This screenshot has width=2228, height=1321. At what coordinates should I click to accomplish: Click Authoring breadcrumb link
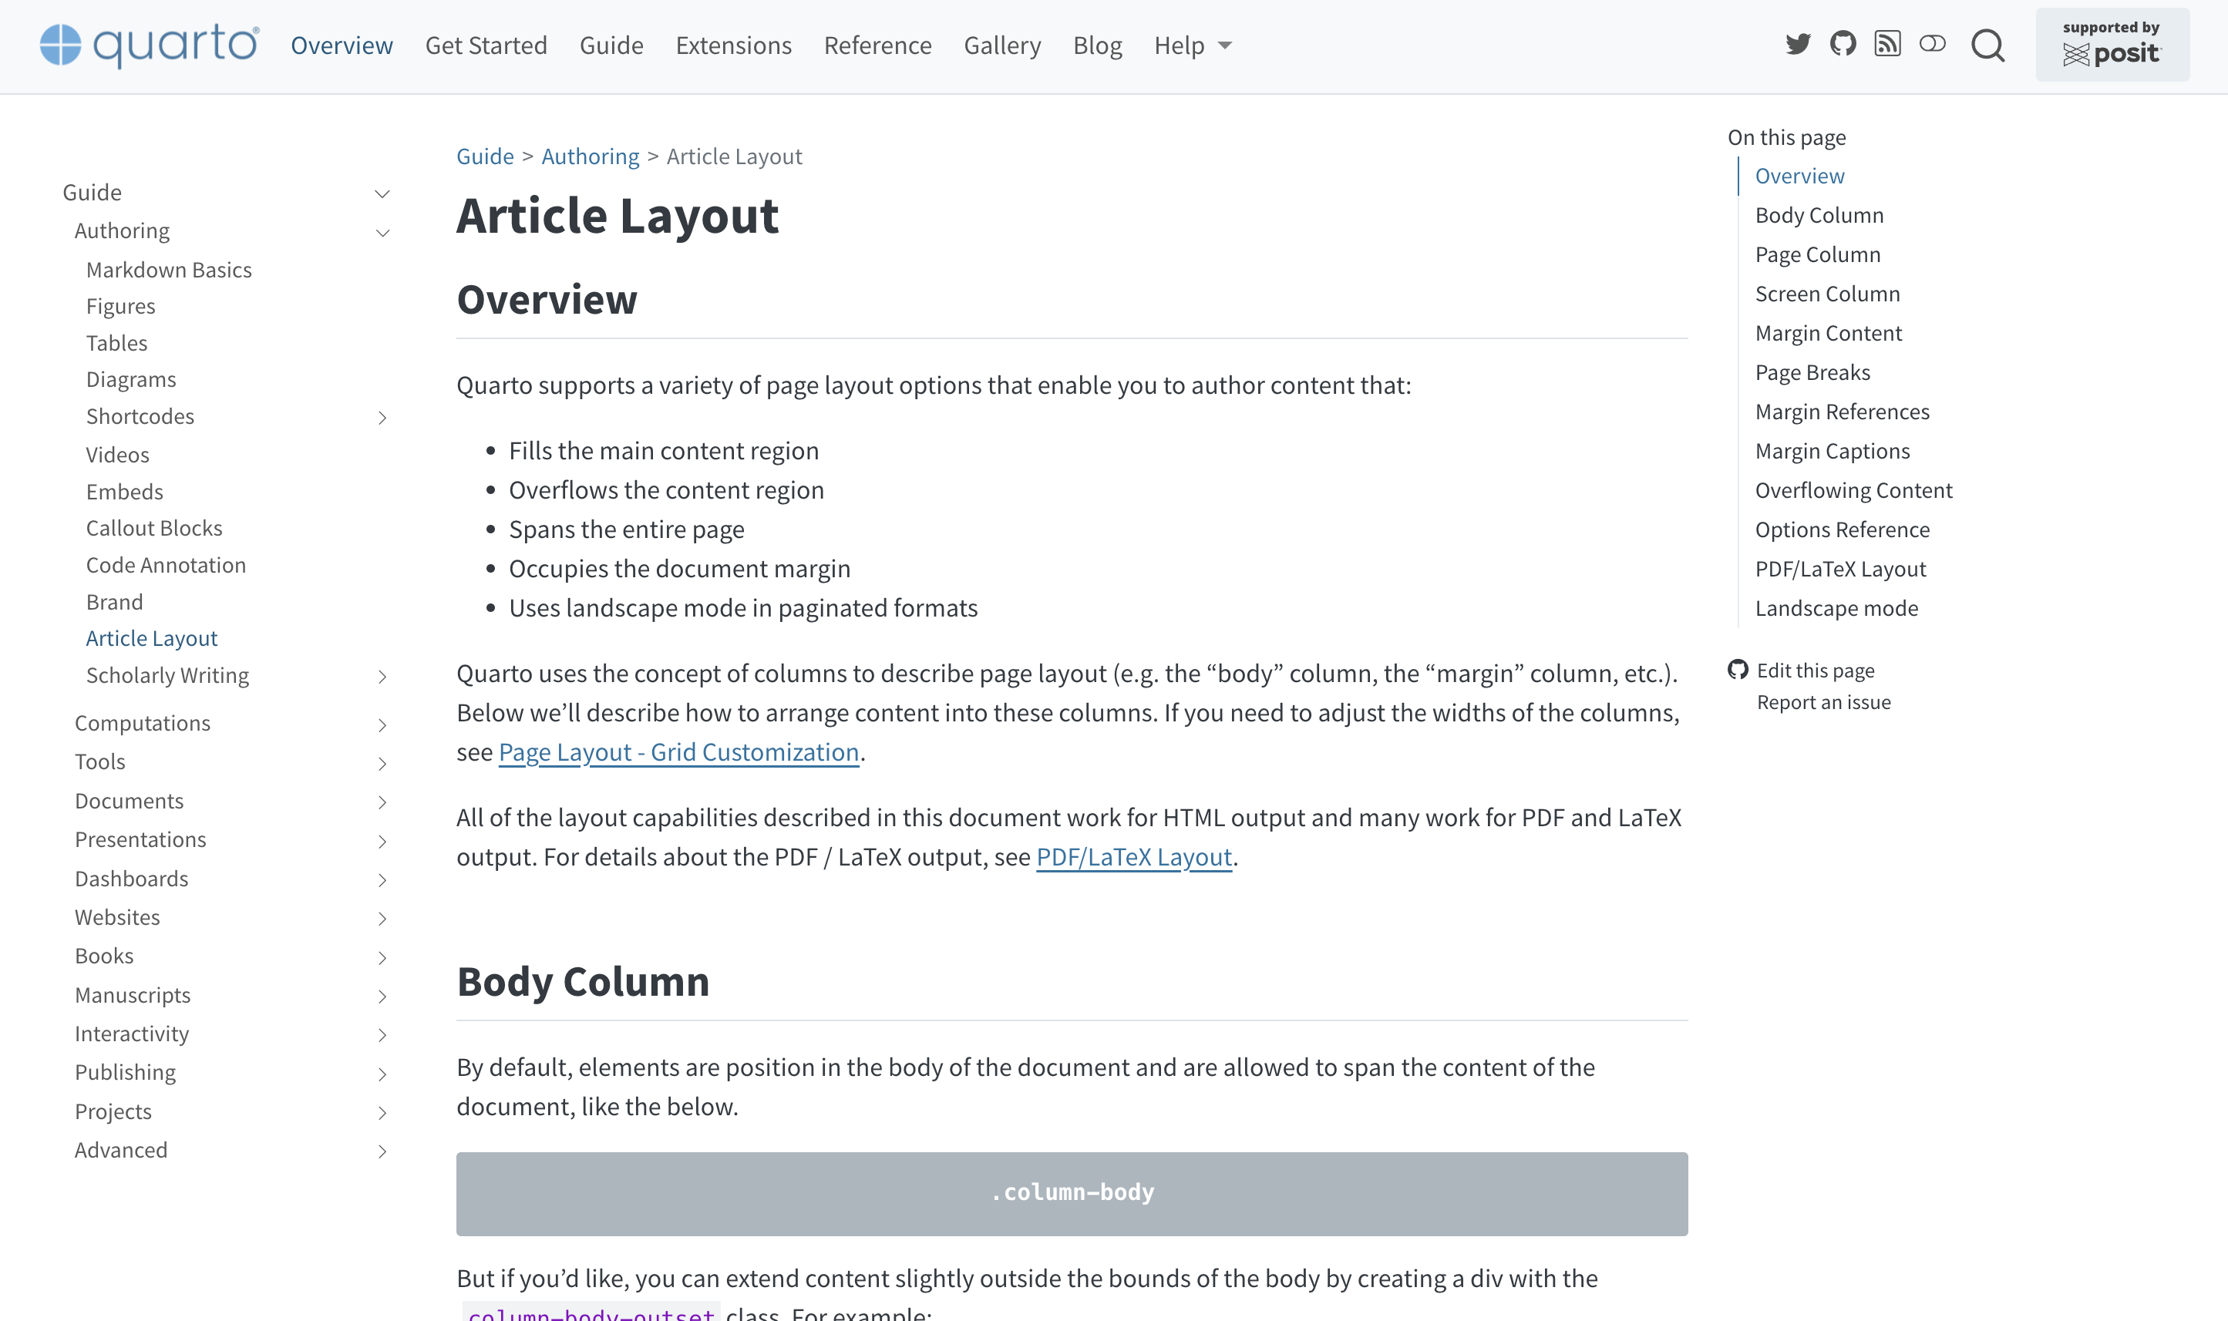coord(591,156)
